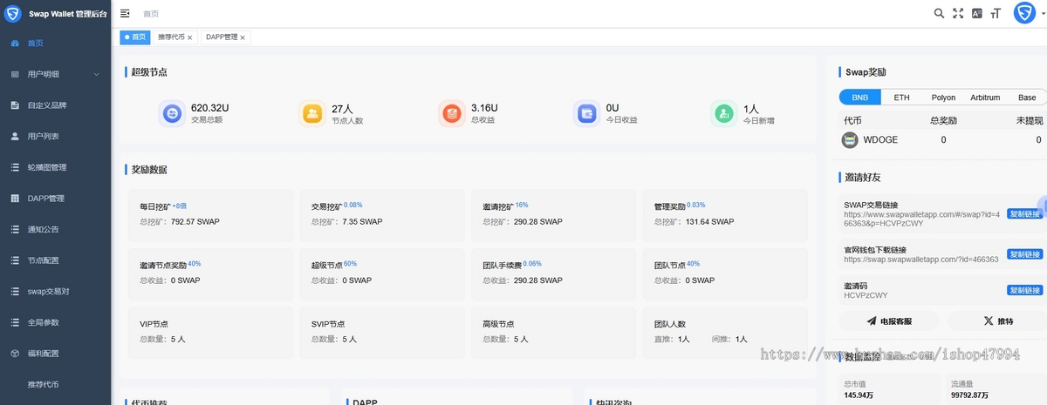Toggle the sidebar collapse hamburger icon

coord(125,13)
